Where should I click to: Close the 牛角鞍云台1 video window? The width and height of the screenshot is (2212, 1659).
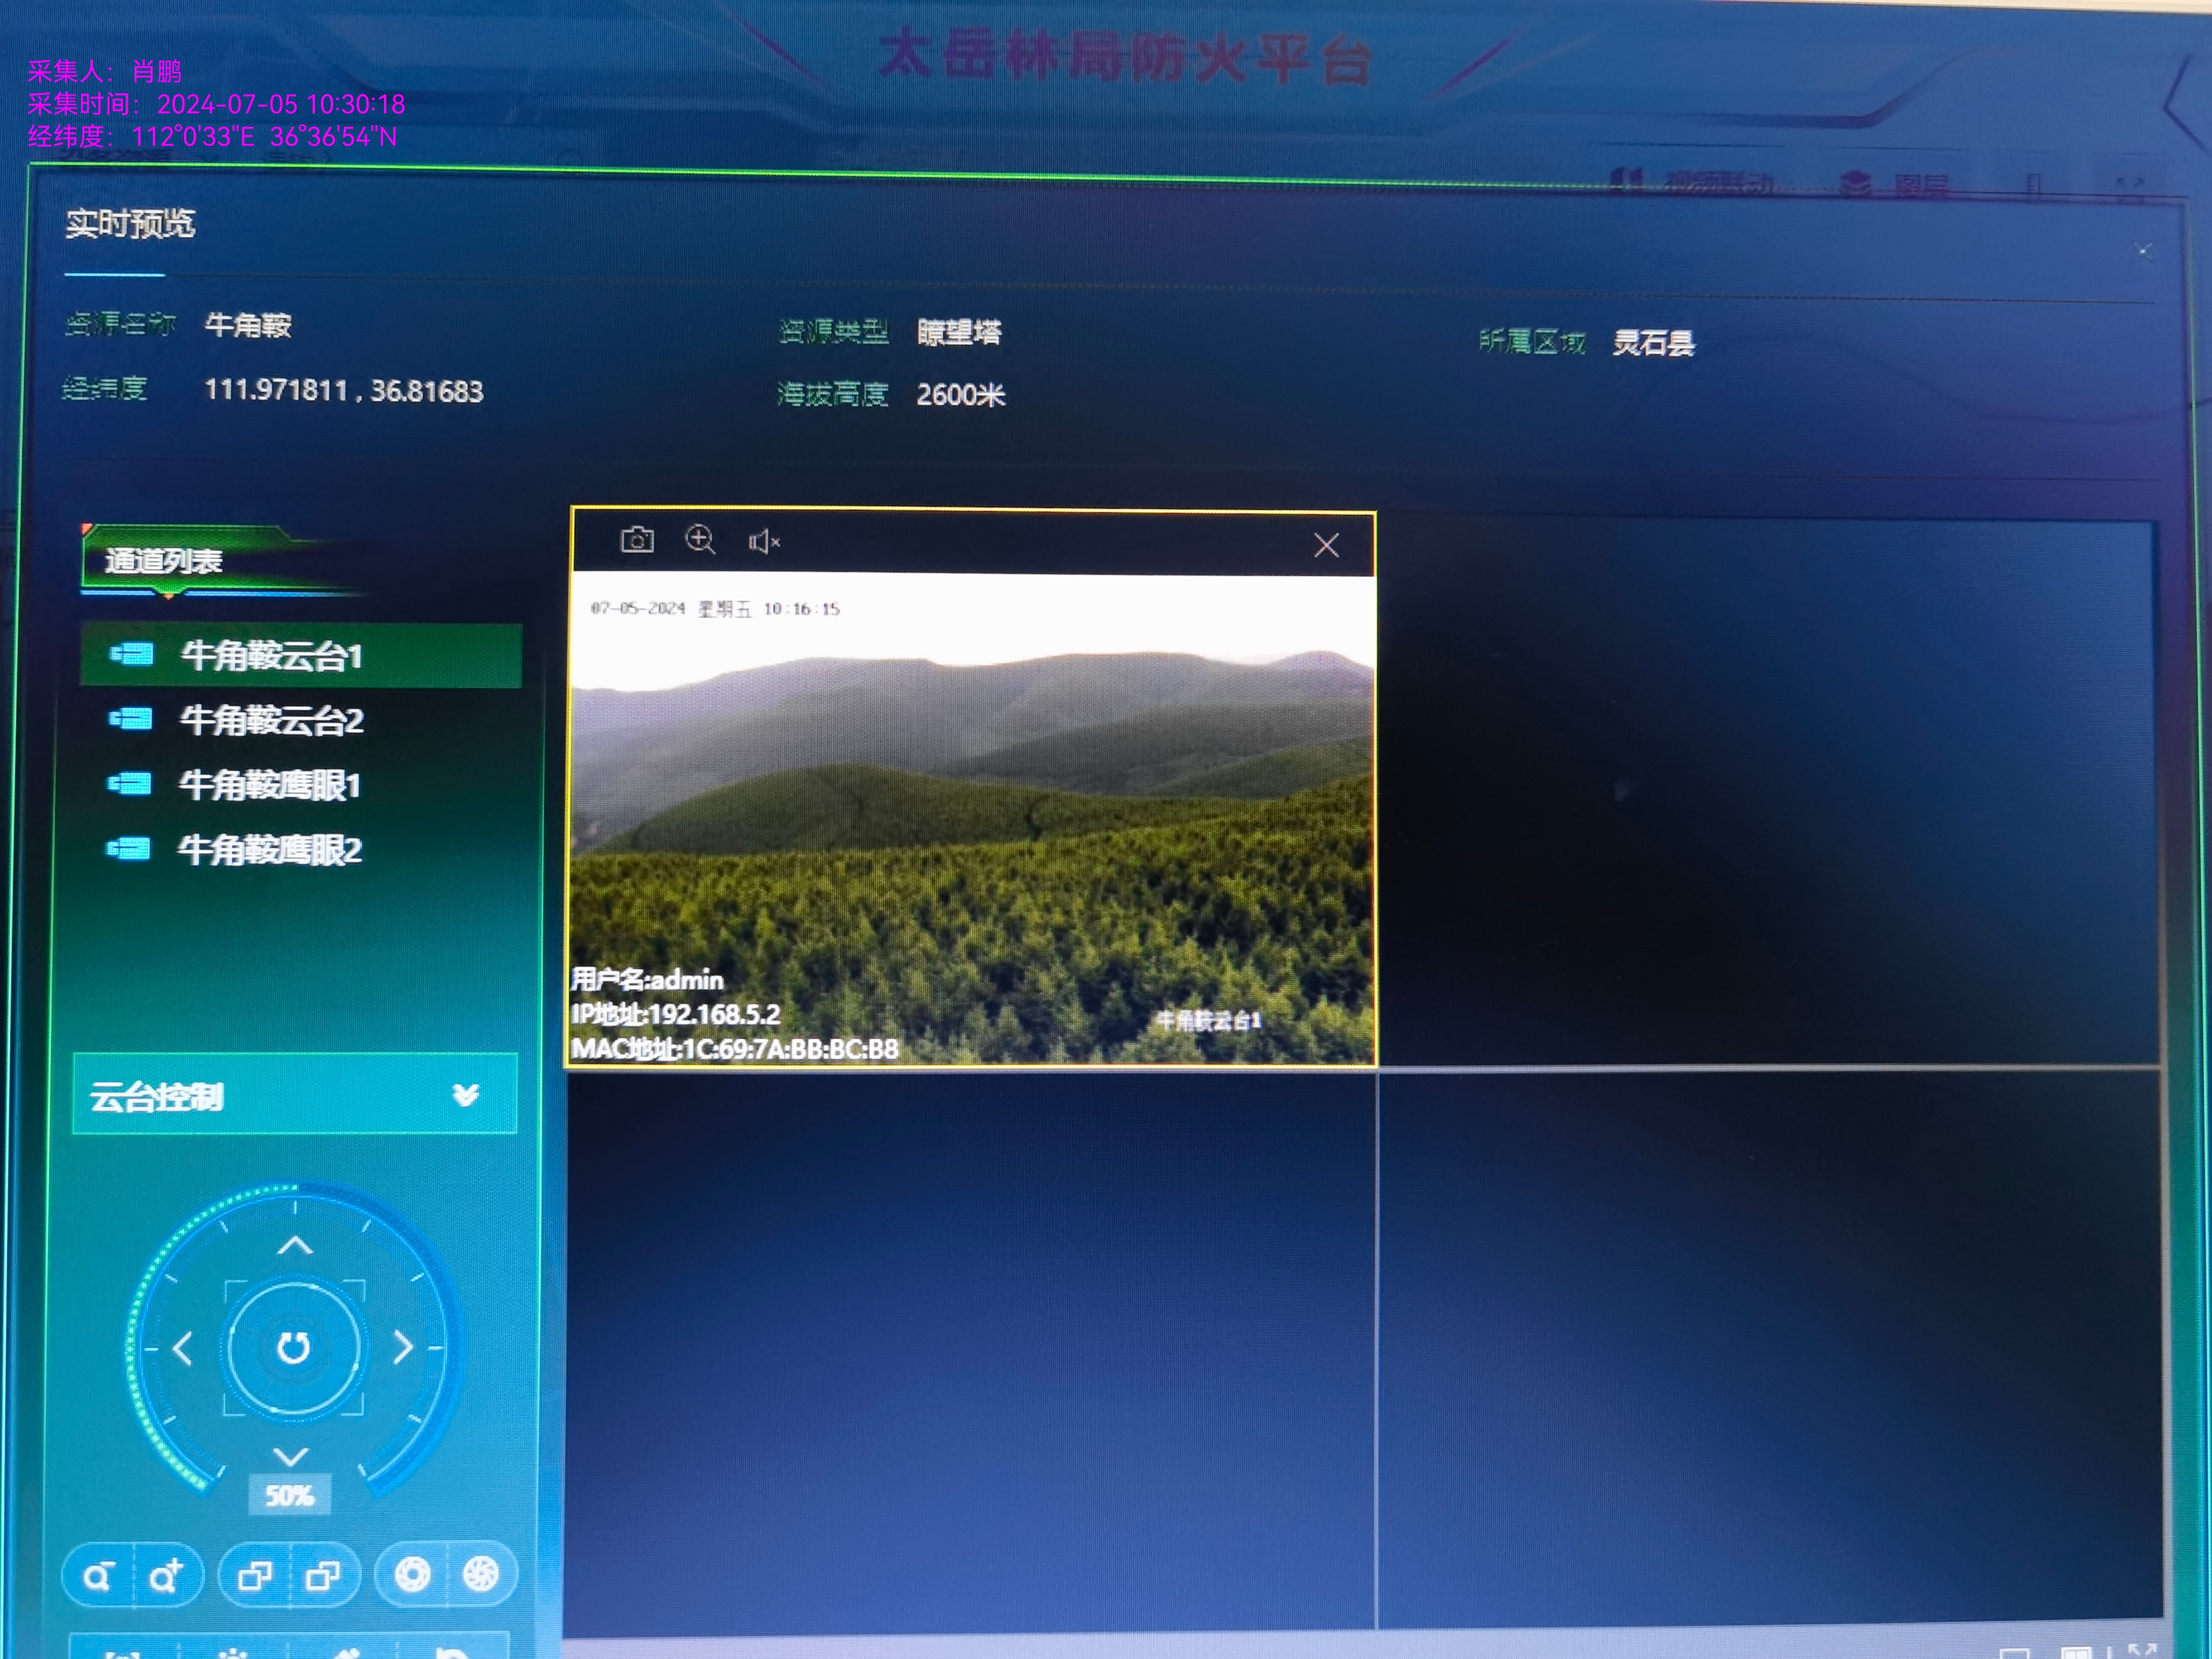1326,545
